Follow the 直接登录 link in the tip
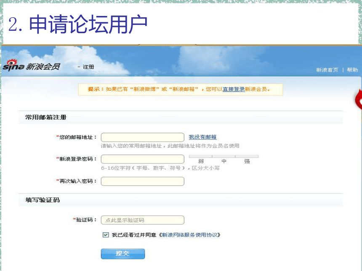The width and height of the screenshot is (362, 271). [234, 89]
